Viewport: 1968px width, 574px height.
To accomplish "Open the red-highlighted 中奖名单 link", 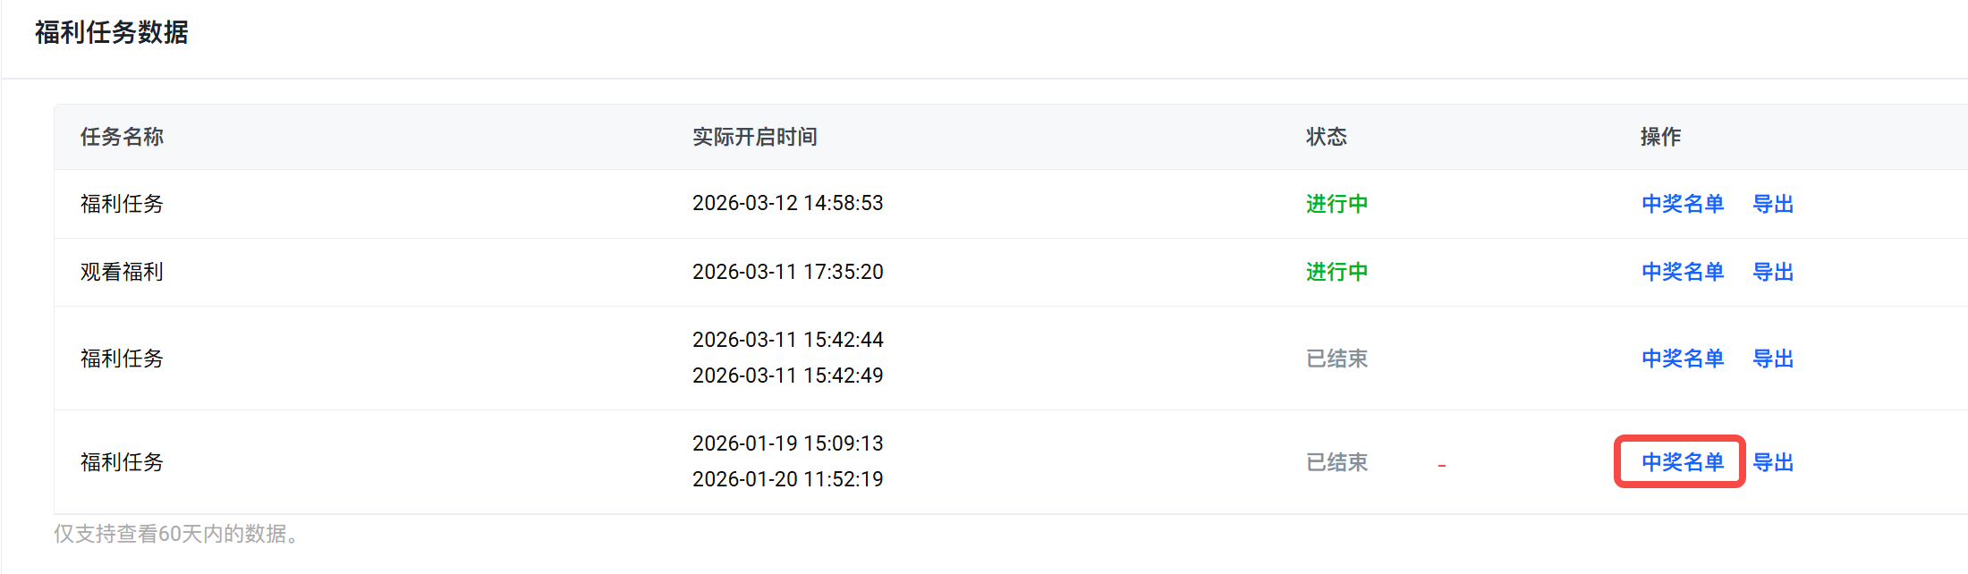I will [x=1682, y=462].
